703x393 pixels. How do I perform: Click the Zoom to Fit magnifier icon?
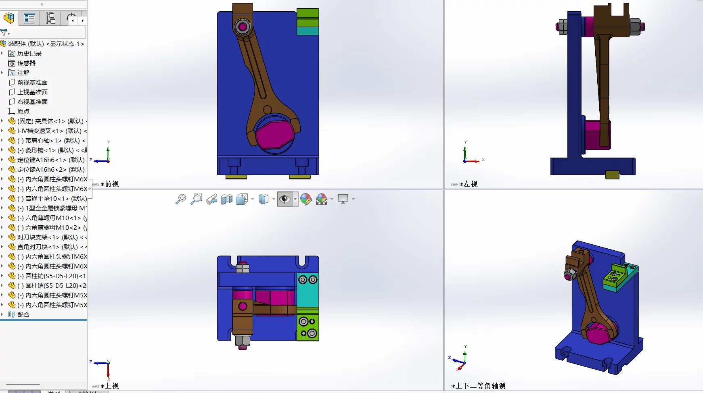[181, 199]
